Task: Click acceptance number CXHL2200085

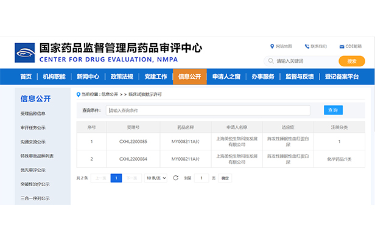Action: pyautogui.click(x=133, y=142)
